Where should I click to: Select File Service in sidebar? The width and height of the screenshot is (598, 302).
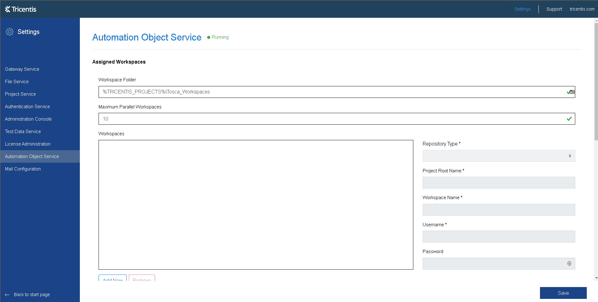click(17, 82)
